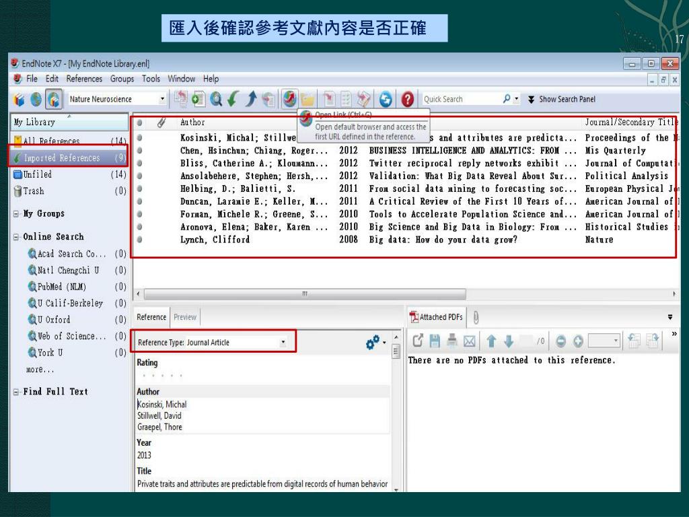Toggle read status dot for Bliss, Catherine row
The height and width of the screenshot is (517, 689).
coord(139,163)
